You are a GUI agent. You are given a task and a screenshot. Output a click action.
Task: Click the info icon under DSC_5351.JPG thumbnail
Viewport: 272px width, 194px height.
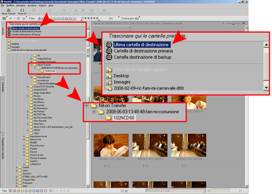tap(183, 166)
